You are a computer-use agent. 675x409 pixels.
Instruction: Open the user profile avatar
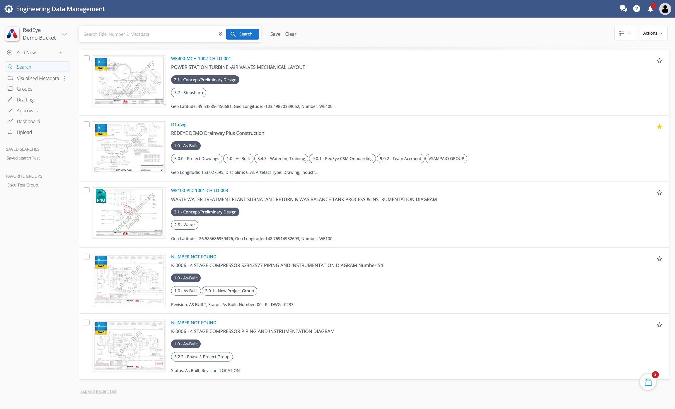click(x=665, y=9)
